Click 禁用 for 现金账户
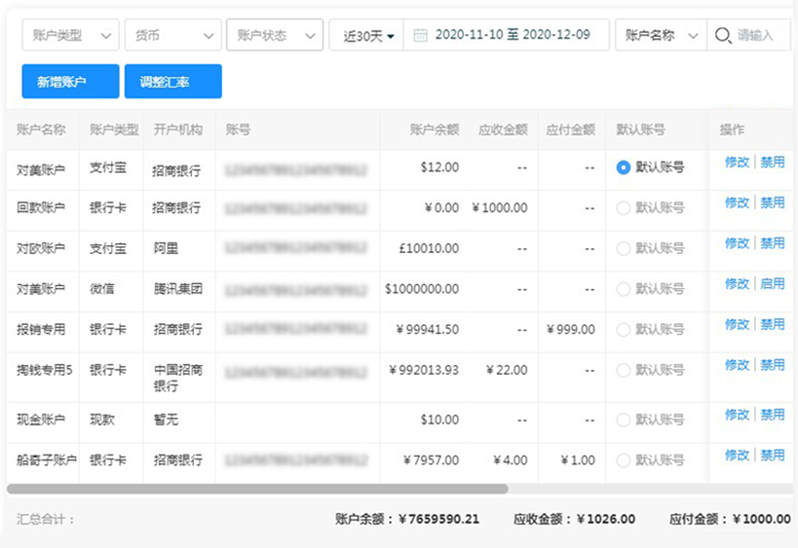Viewport: 798px width, 548px height. tap(772, 415)
